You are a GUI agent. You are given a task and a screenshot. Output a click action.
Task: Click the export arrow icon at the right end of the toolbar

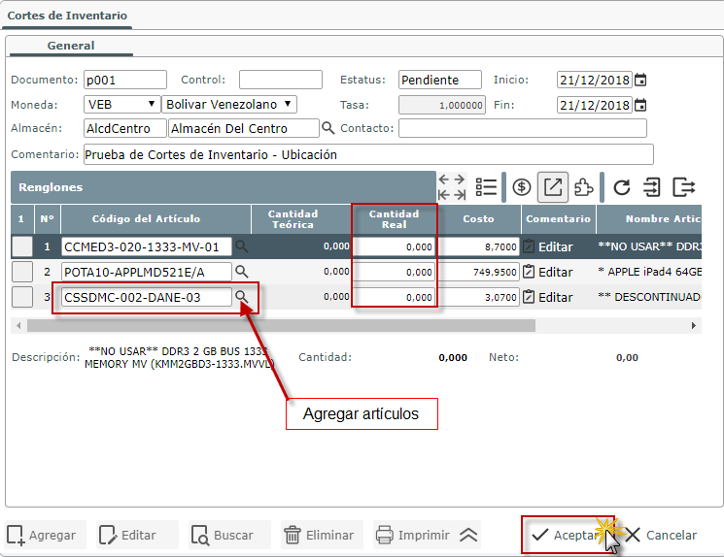tap(684, 187)
